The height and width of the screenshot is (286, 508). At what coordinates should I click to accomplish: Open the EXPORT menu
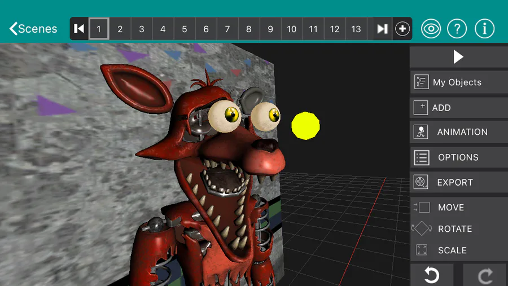click(459, 182)
